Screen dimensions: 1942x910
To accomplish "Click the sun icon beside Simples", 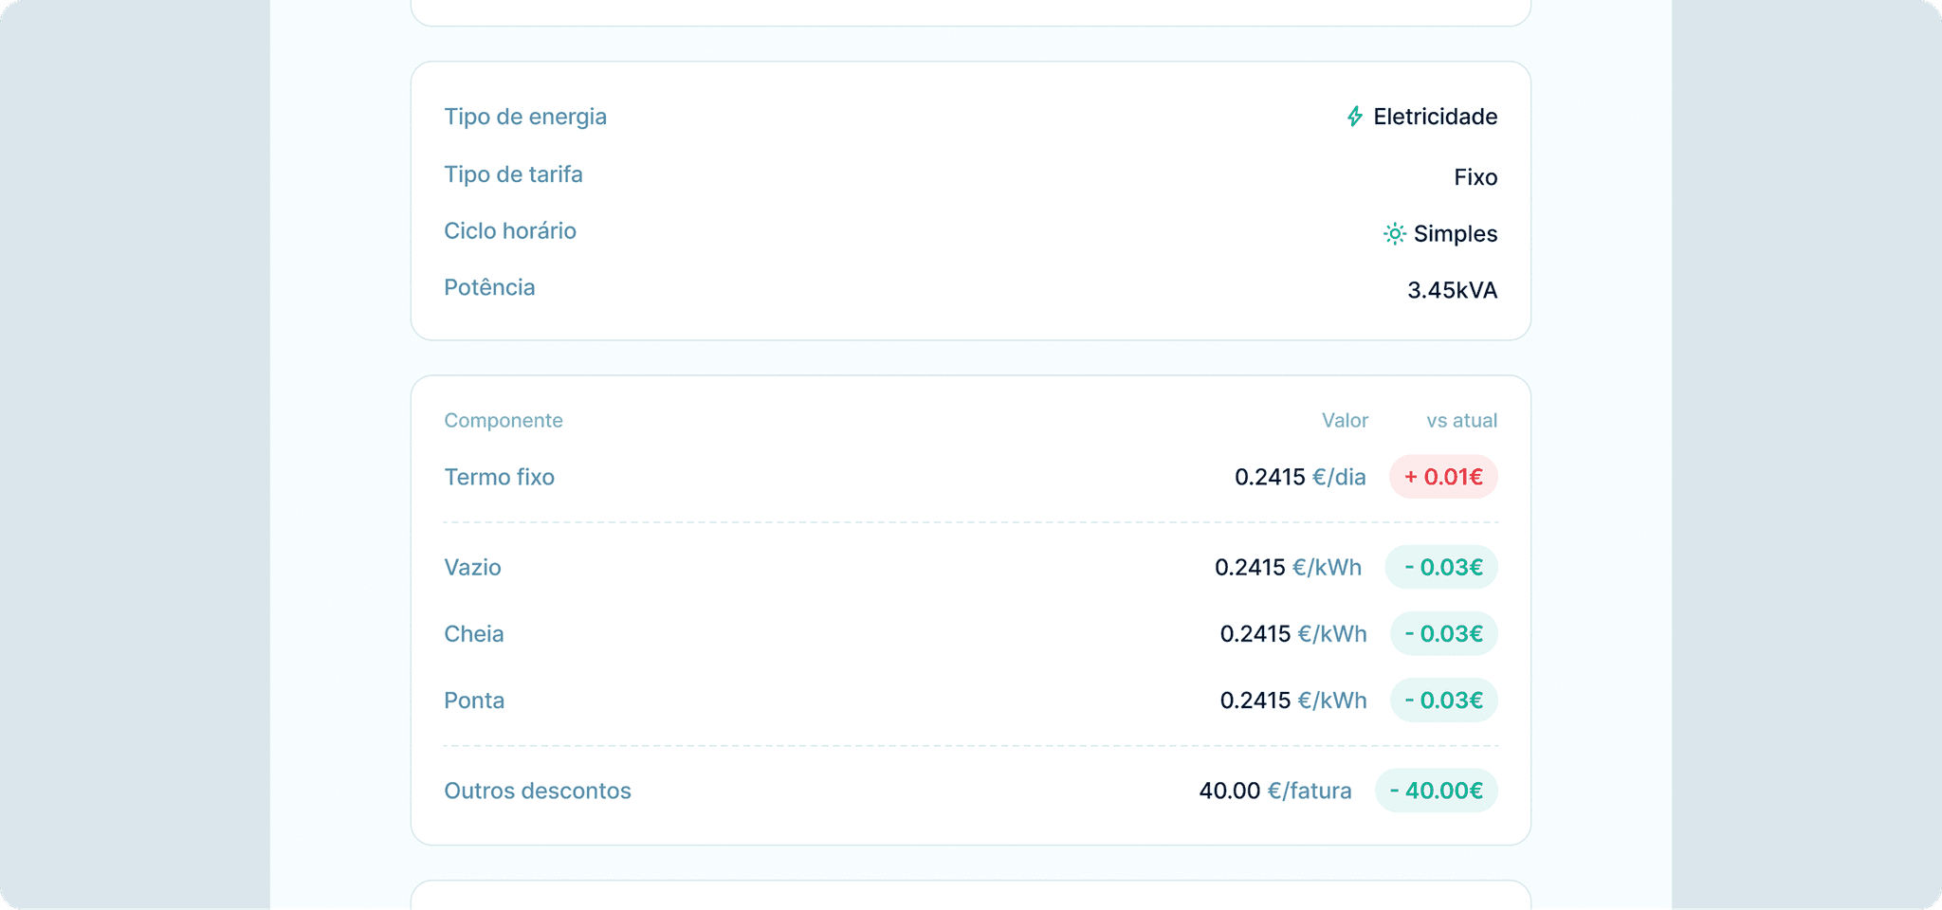I will 1394,234.
